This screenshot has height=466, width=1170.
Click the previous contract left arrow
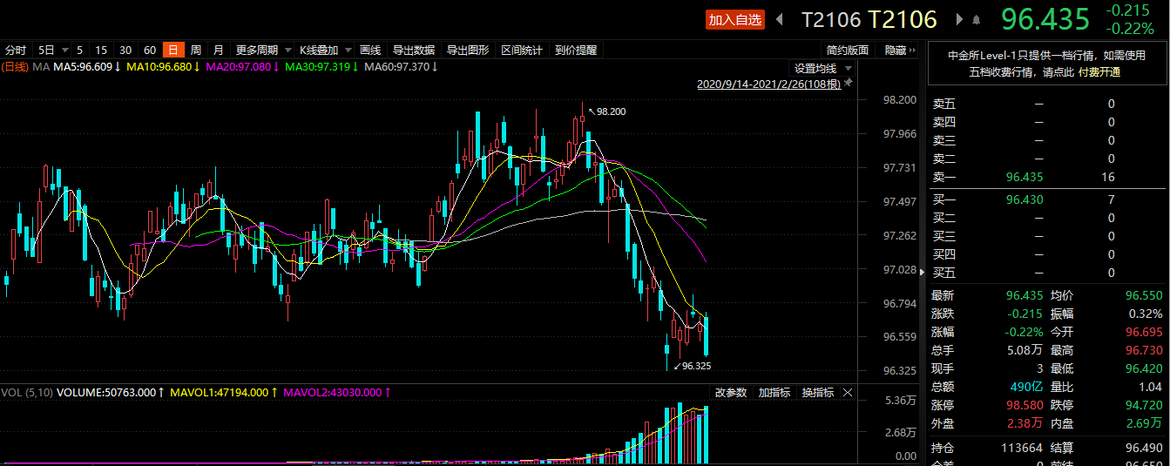point(780,19)
